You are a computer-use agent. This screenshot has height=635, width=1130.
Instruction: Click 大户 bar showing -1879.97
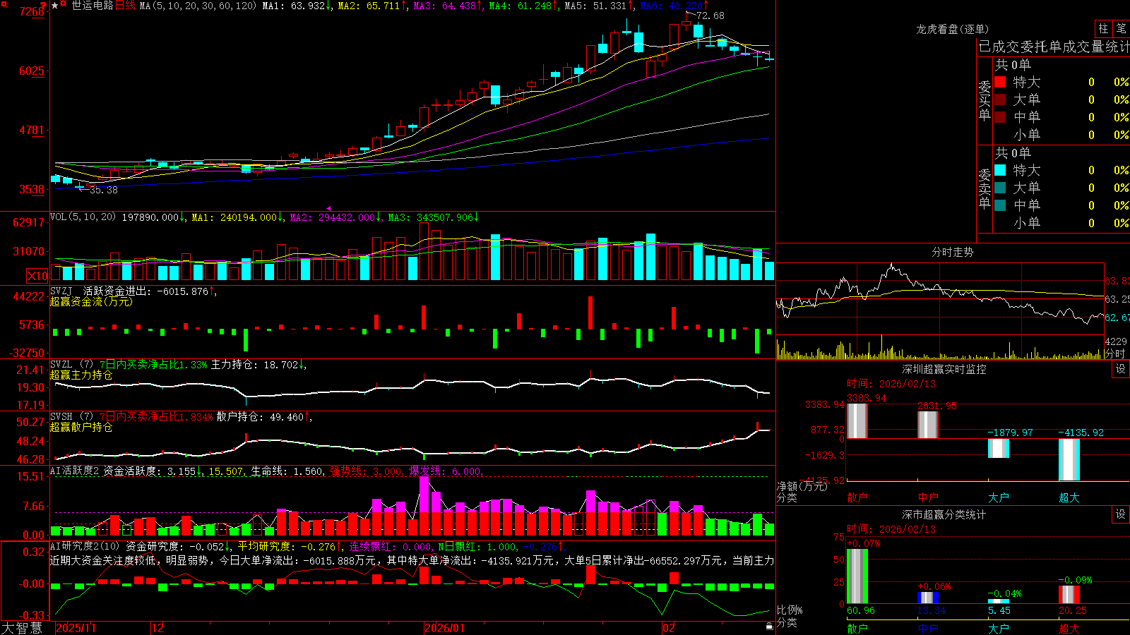[999, 448]
